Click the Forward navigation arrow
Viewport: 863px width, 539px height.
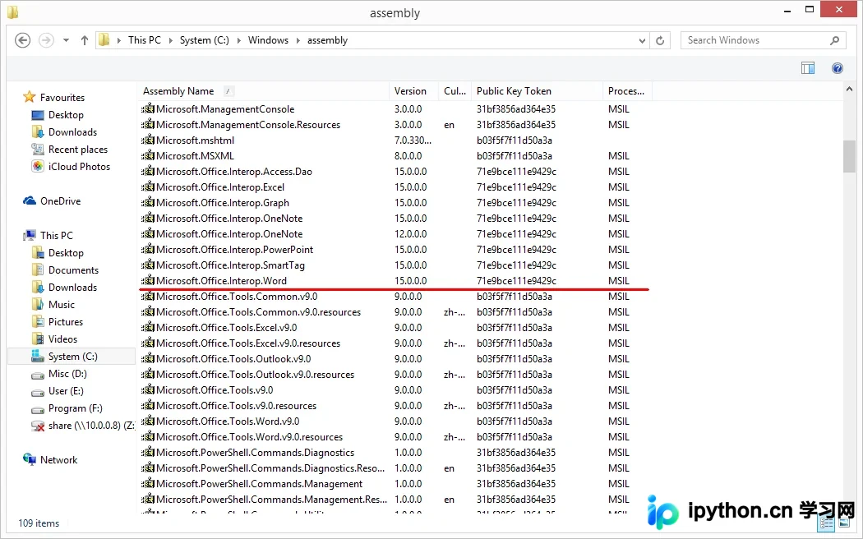point(46,40)
